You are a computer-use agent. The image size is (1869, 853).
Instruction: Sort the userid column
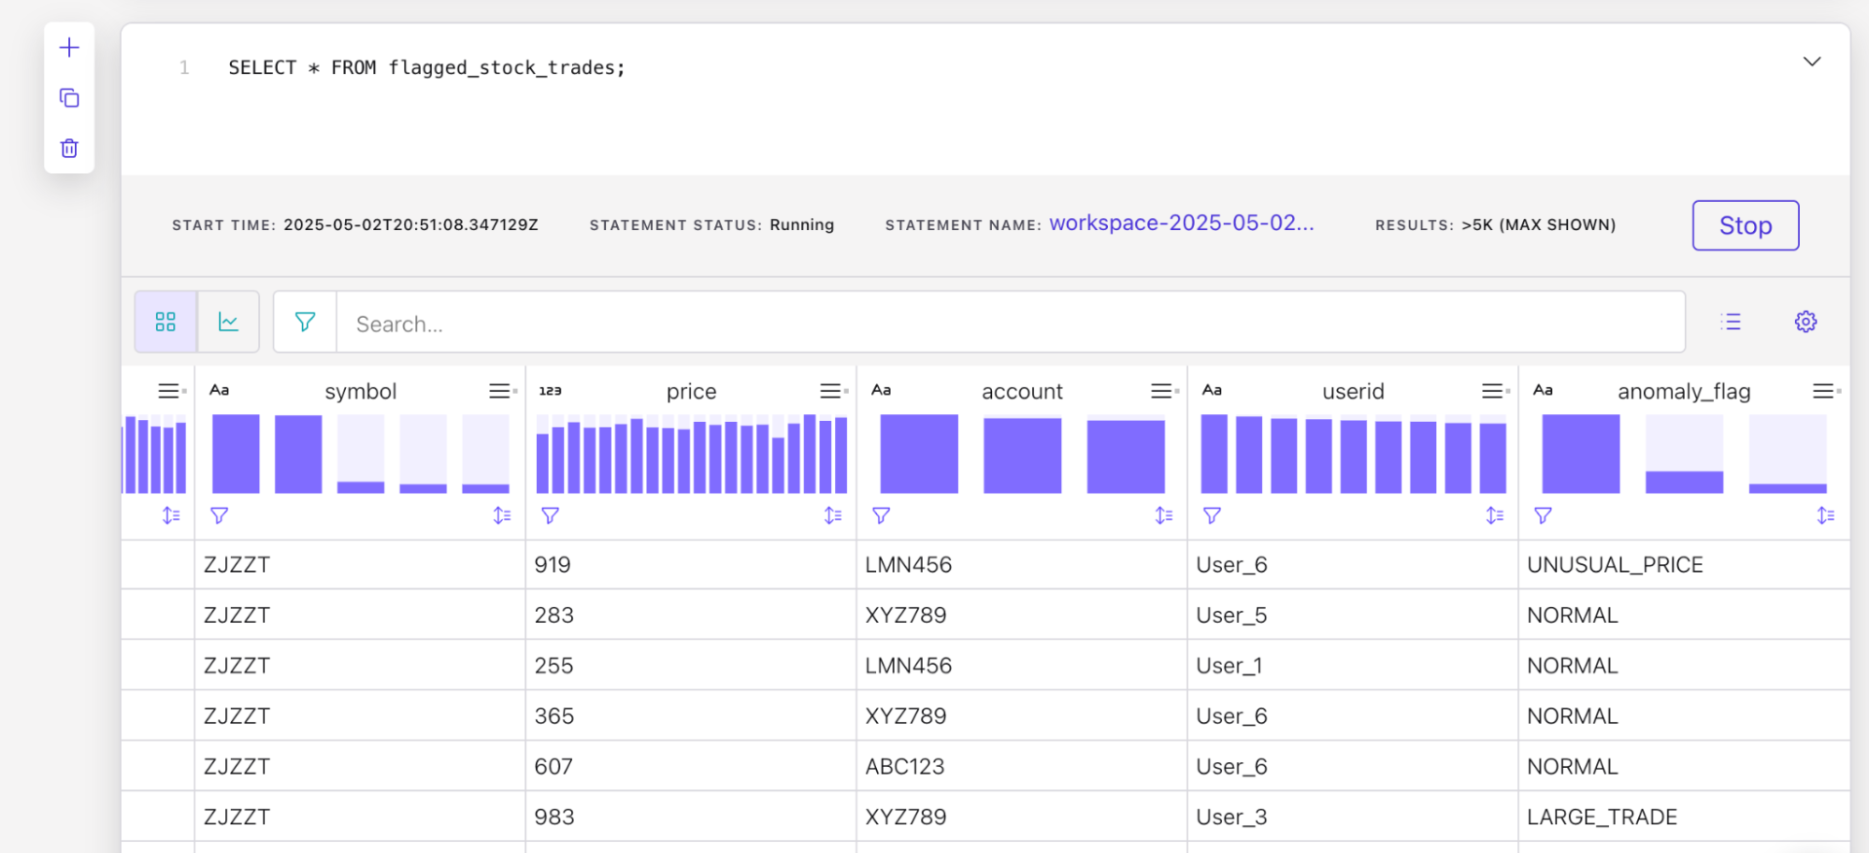point(1495,515)
